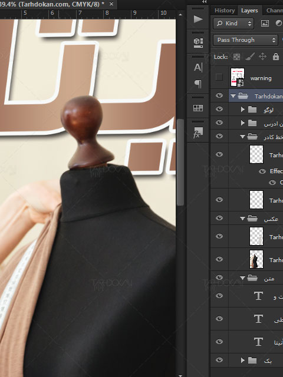Viewport: 283px width, 377px height.
Task: Collapse the خط کادر group
Action: tap(242, 137)
